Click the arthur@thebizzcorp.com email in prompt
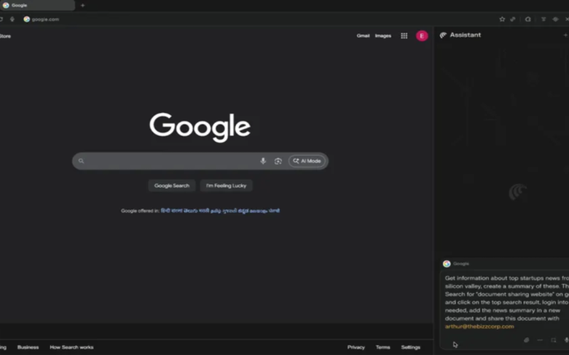This screenshot has width=569, height=355. (479, 327)
